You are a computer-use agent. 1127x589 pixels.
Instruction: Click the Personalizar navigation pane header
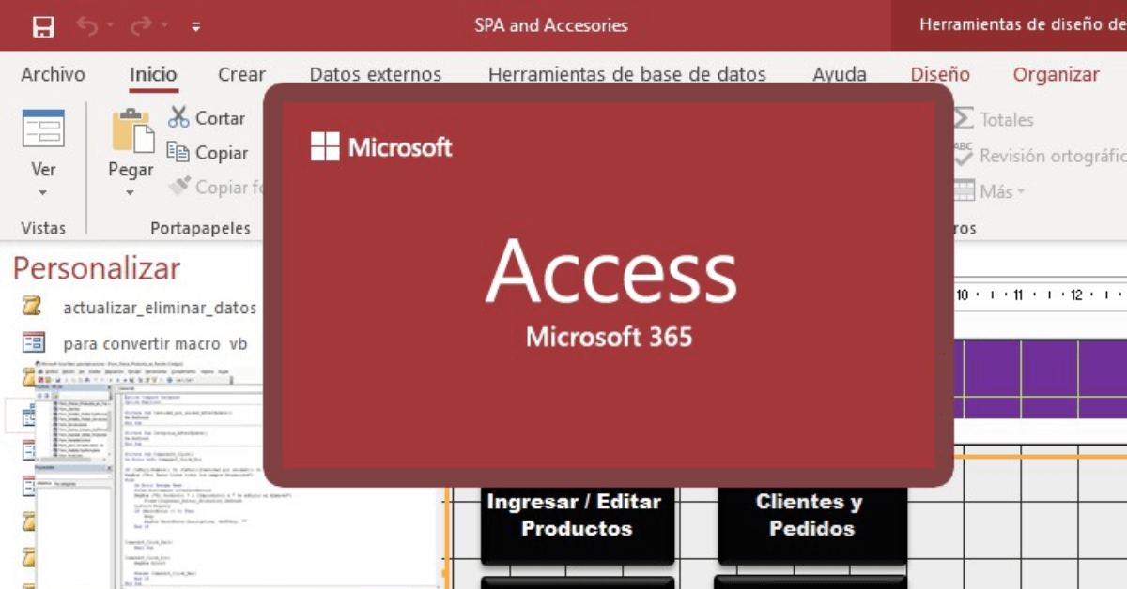pos(96,269)
